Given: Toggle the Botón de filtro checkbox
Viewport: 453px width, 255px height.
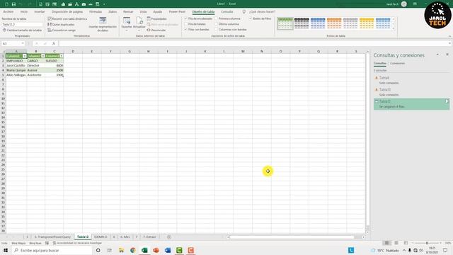Looking at the screenshot, I should (x=251, y=18).
